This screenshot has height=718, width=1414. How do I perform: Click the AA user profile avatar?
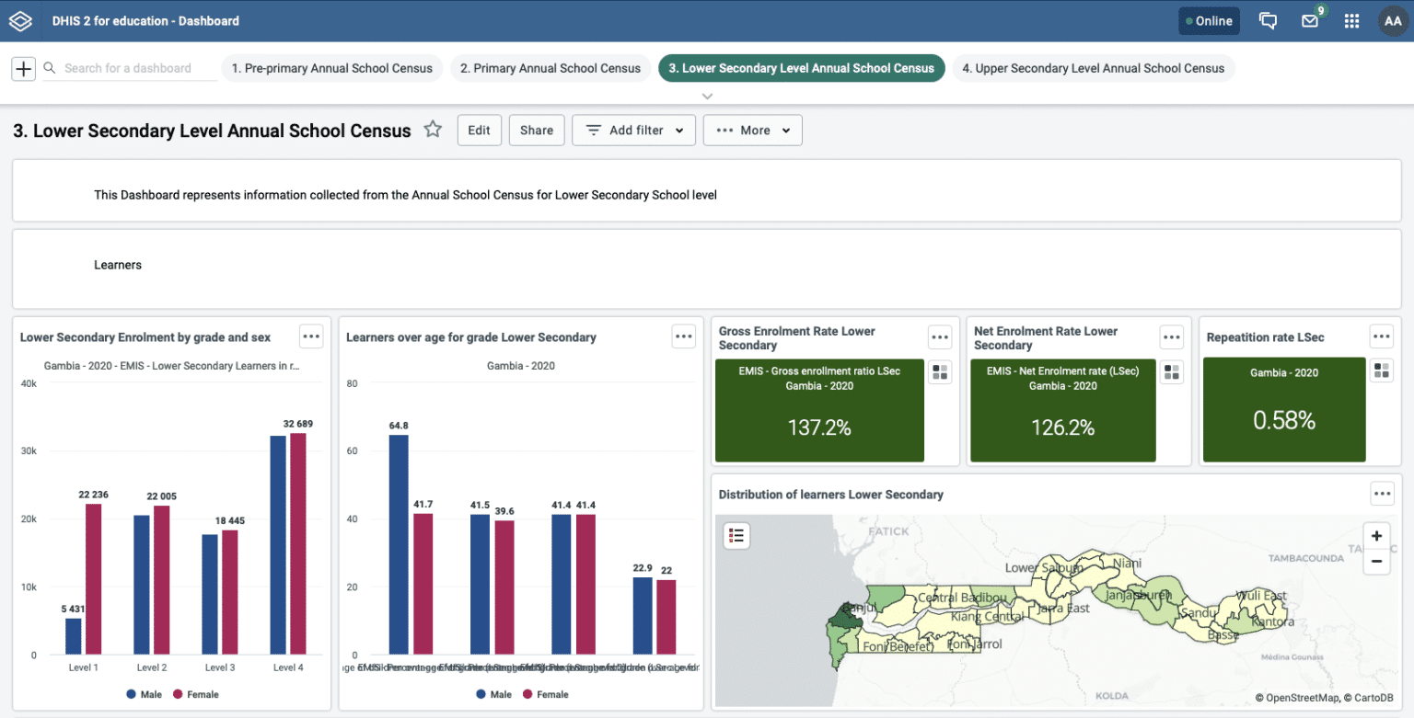point(1391,21)
